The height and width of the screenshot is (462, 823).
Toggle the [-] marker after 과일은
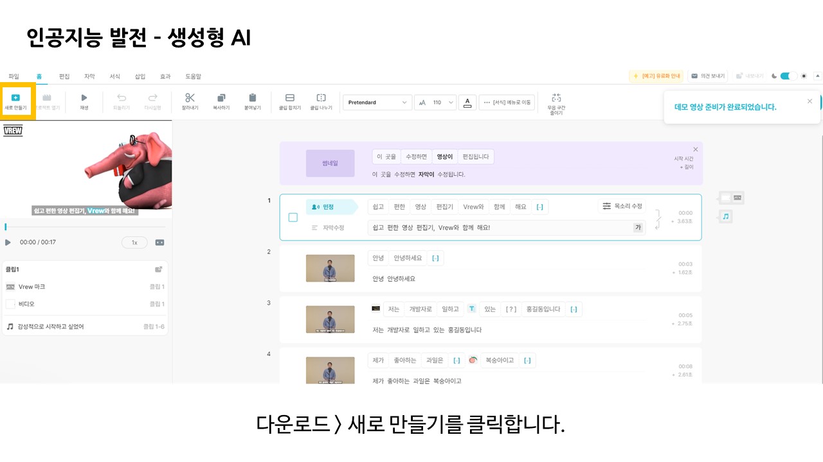click(457, 360)
